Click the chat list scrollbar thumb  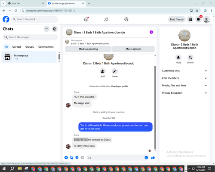(x=59, y=57)
